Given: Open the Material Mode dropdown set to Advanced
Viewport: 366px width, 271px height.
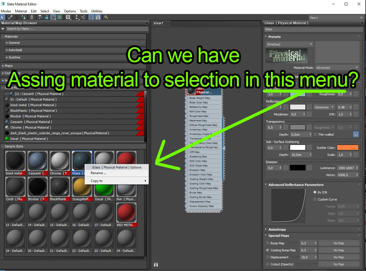Looking at the screenshot, I should pyautogui.click(x=337, y=67).
